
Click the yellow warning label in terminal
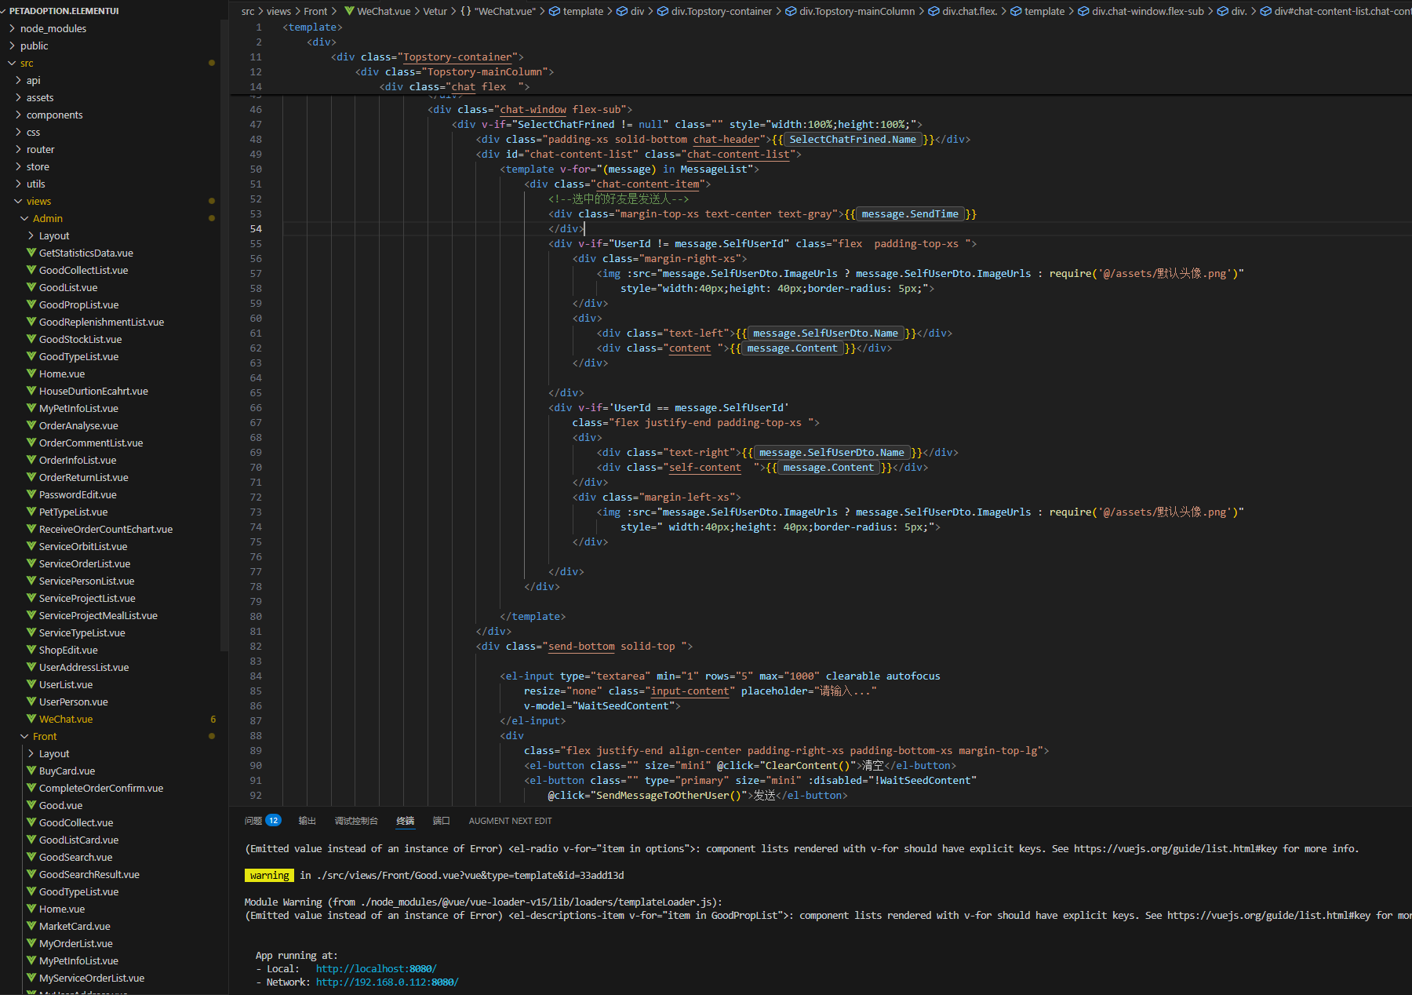[270, 875]
